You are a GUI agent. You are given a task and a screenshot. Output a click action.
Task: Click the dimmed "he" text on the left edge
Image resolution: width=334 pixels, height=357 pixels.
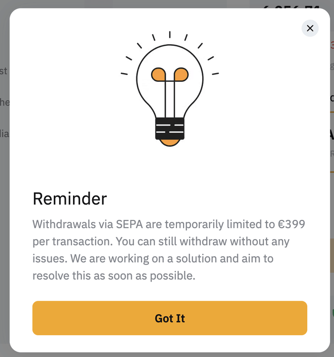point(4,102)
